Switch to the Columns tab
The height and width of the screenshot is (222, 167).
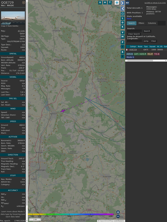152,23
